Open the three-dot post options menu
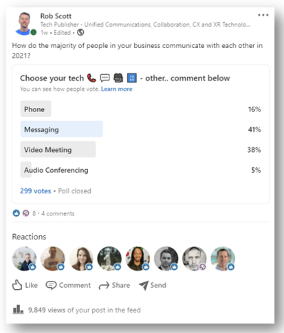284x333 pixels. 263,15
